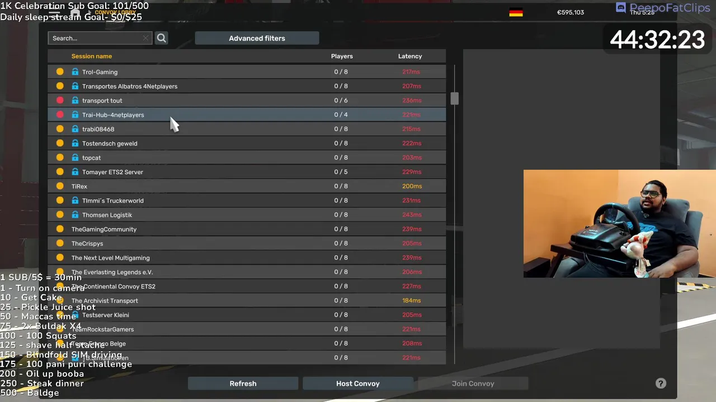
Task: Click lock icon of Tomayer ETS2 Server
Action: point(75,172)
